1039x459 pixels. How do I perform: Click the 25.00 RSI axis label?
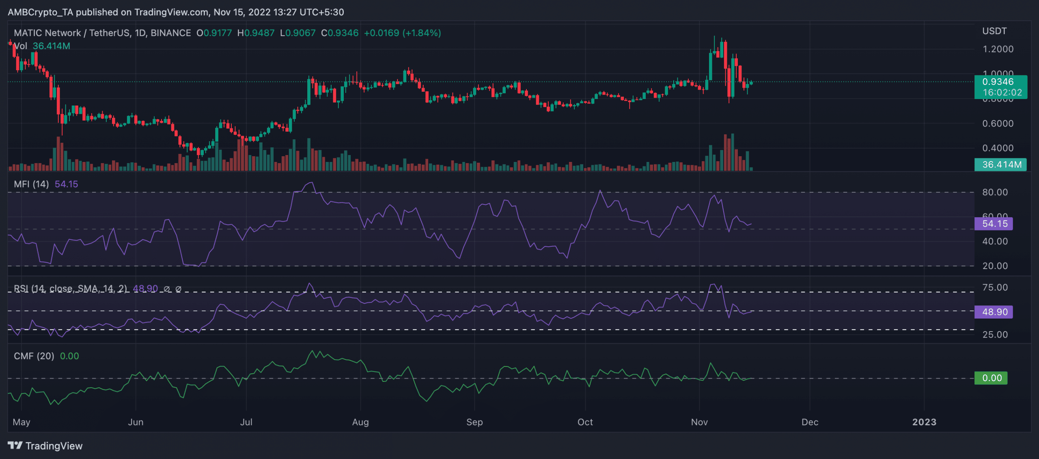pos(995,335)
